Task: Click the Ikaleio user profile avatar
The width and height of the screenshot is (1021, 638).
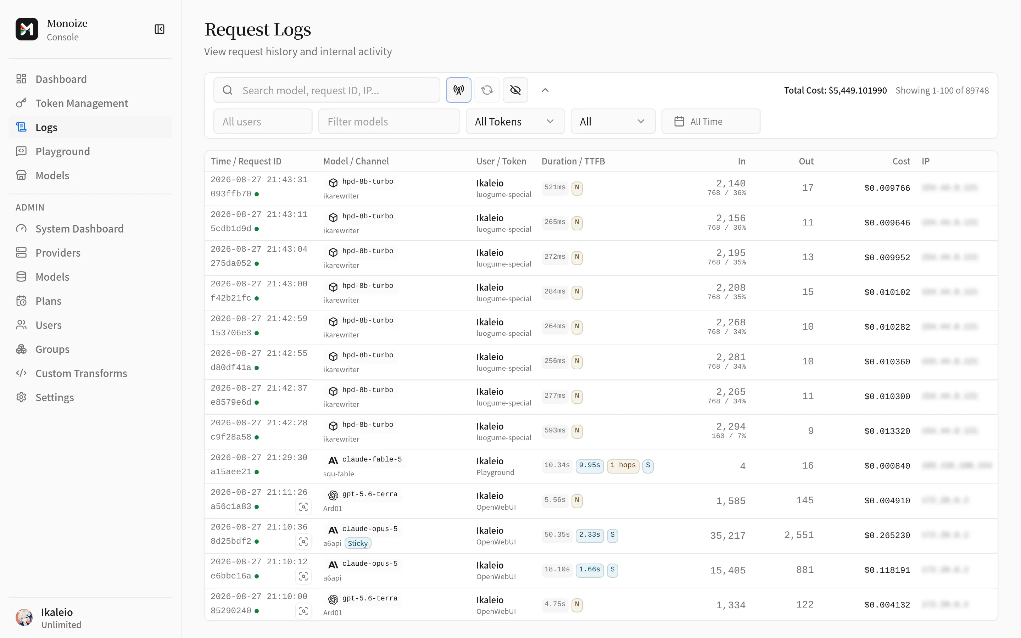Action: 24,618
